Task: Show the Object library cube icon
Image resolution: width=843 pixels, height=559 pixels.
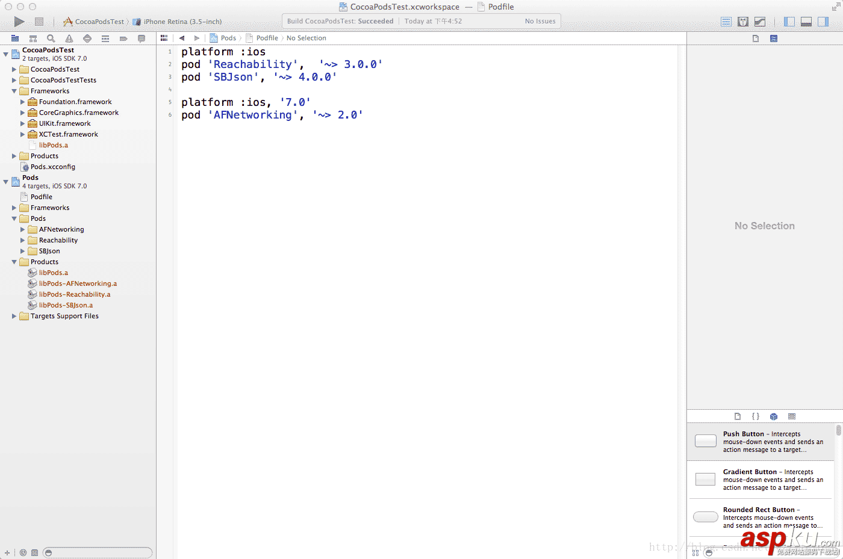Action: click(x=774, y=416)
